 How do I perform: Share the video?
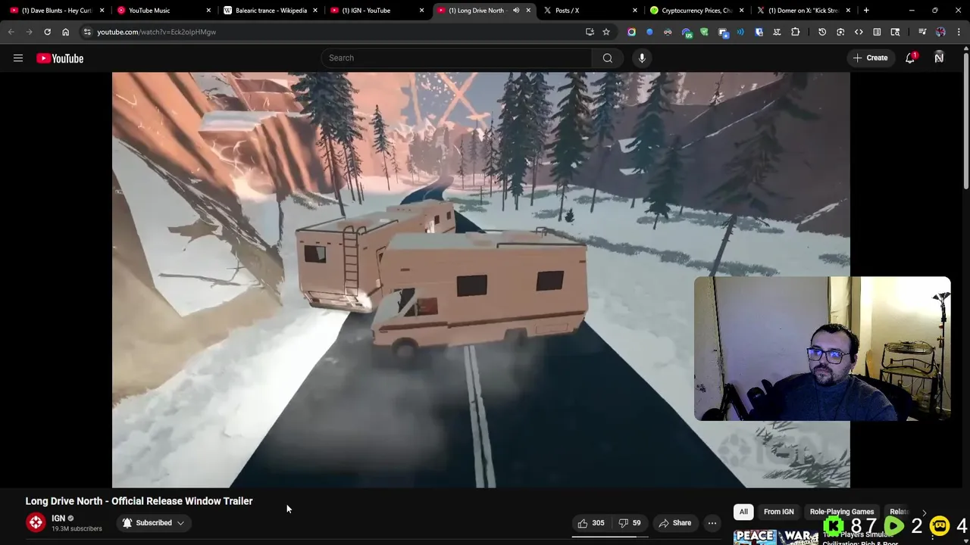pos(674,523)
